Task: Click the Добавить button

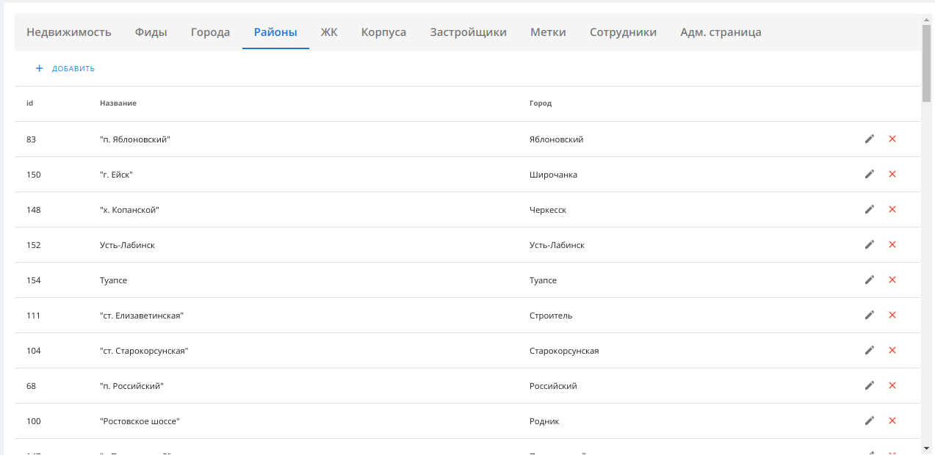Action: (65, 69)
